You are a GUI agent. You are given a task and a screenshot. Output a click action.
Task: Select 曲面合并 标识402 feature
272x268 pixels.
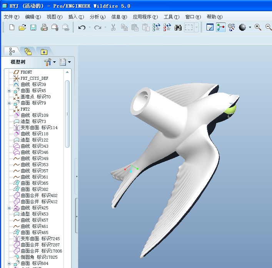click(35, 195)
